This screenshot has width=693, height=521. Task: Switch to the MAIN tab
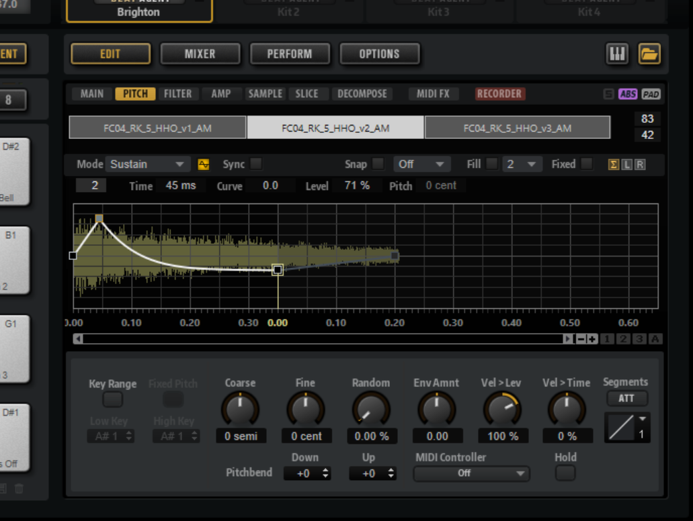pos(91,93)
